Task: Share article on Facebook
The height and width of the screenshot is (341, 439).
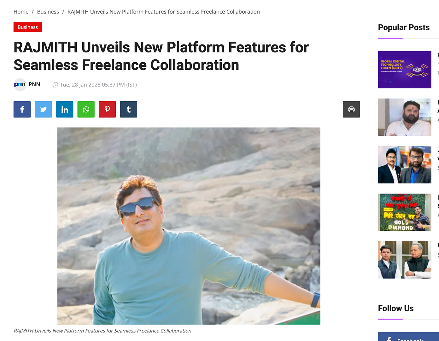Action: coord(22,109)
